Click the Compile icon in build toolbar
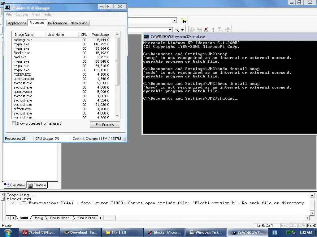This screenshot has height=237, width=317. coord(192,30)
